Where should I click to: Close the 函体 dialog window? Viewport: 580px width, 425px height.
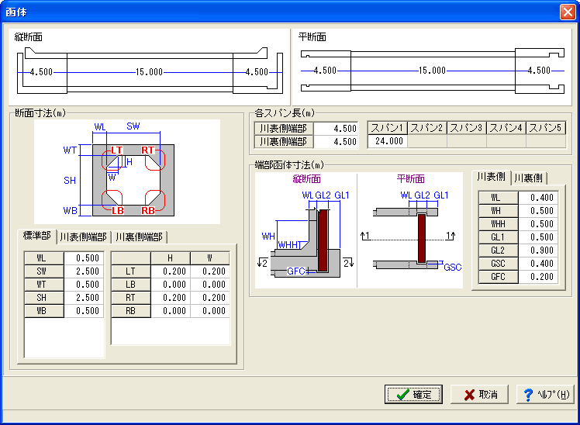[568, 12]
